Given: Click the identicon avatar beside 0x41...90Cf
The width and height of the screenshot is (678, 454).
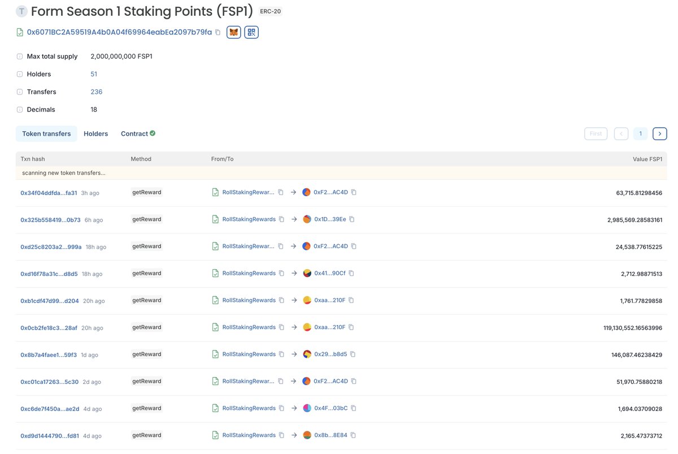Looking at the screenshot, I should tap(307, 273).
